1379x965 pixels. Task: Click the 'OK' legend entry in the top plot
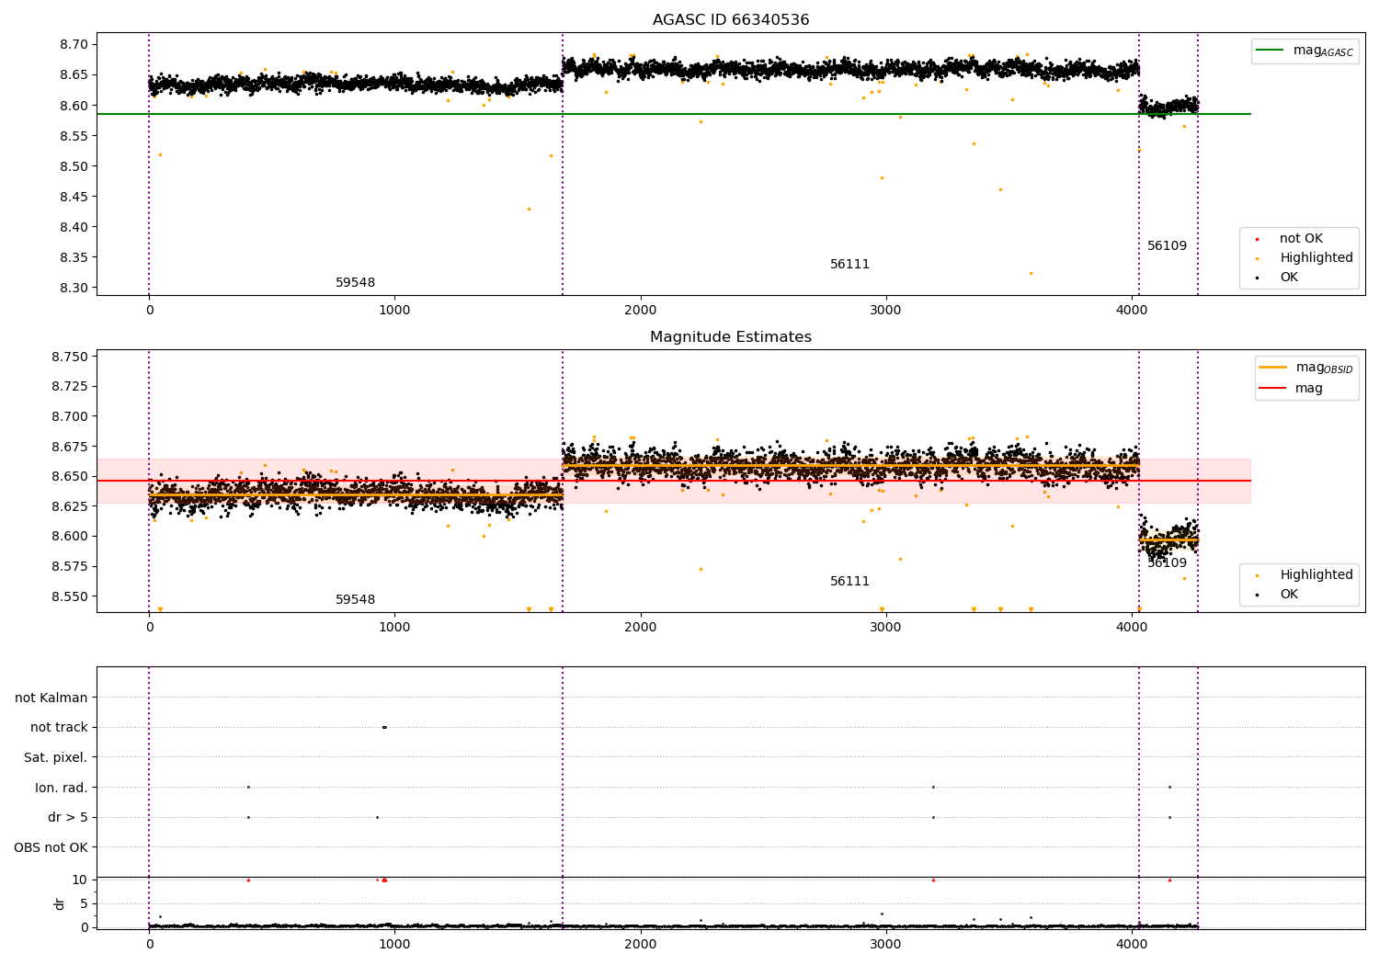pyautogui.click(x=1276, y=278)
